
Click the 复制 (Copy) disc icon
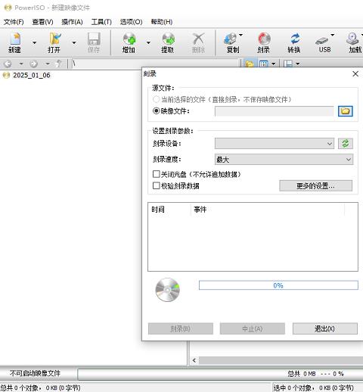click(231, 39)
